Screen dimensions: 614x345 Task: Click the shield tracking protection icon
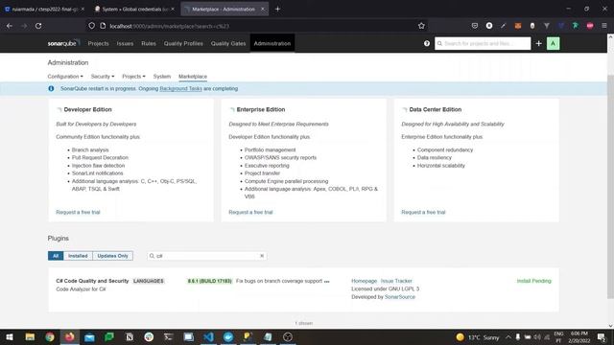click(92, 26)
